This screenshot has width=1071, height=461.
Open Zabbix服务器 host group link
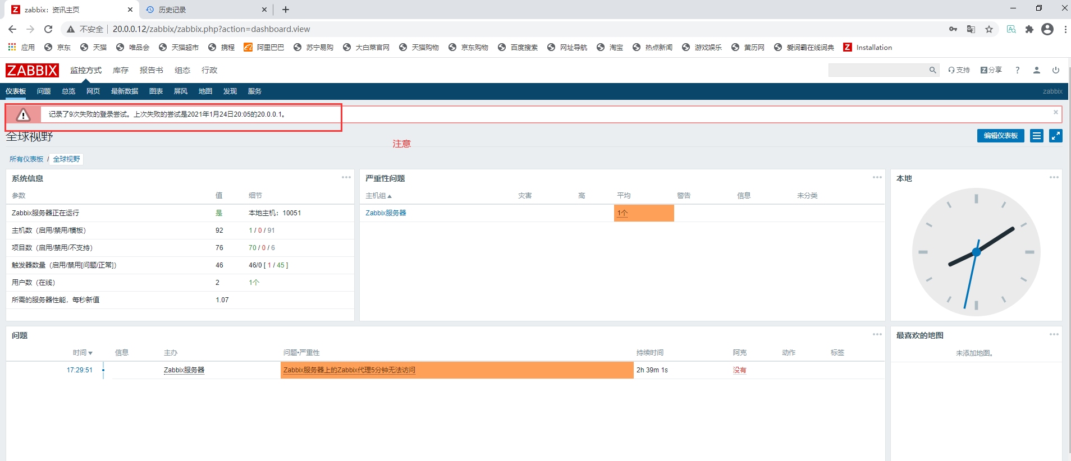tap(386, 213)
